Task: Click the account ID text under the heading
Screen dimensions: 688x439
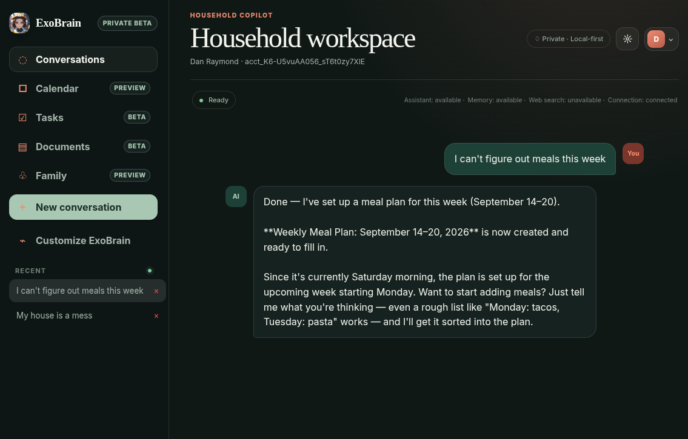Action: click(x=304, y=62)
